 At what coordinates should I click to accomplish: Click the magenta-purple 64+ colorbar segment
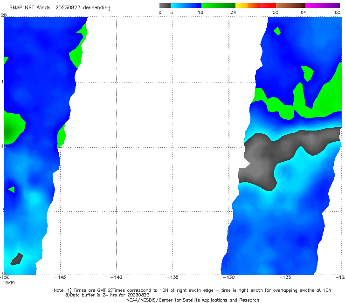click(x=323, y=6)
